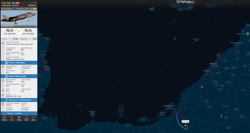Click ground speed 334 mph value
The height and width of the screenshot is (133, 250).
point(9,82)
